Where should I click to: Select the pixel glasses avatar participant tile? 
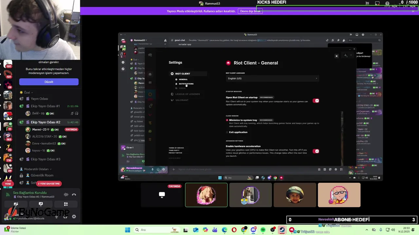point(339,195)
